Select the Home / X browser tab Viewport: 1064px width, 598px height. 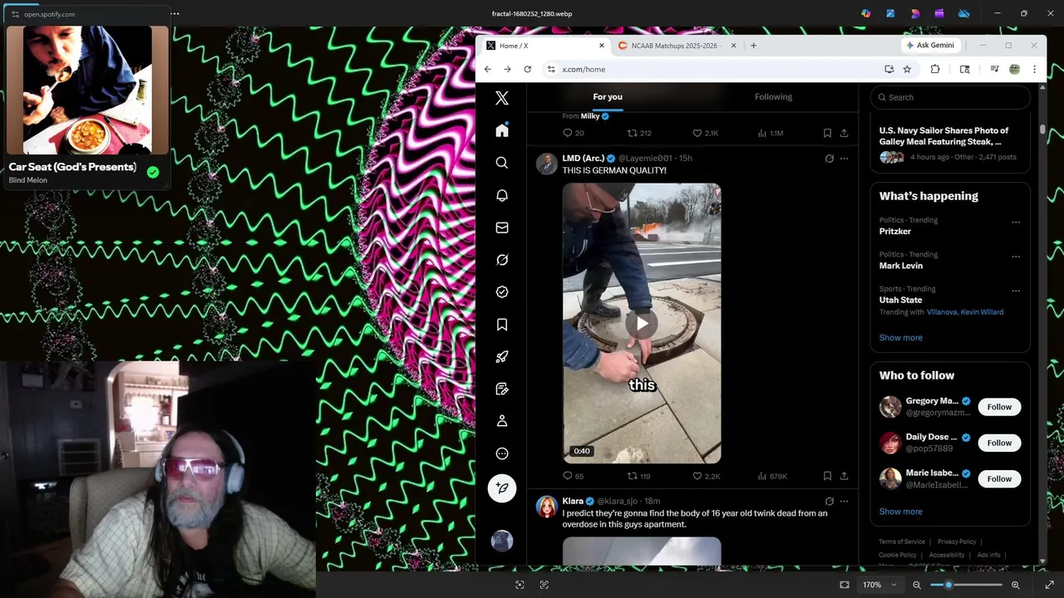tap(544, 46)
